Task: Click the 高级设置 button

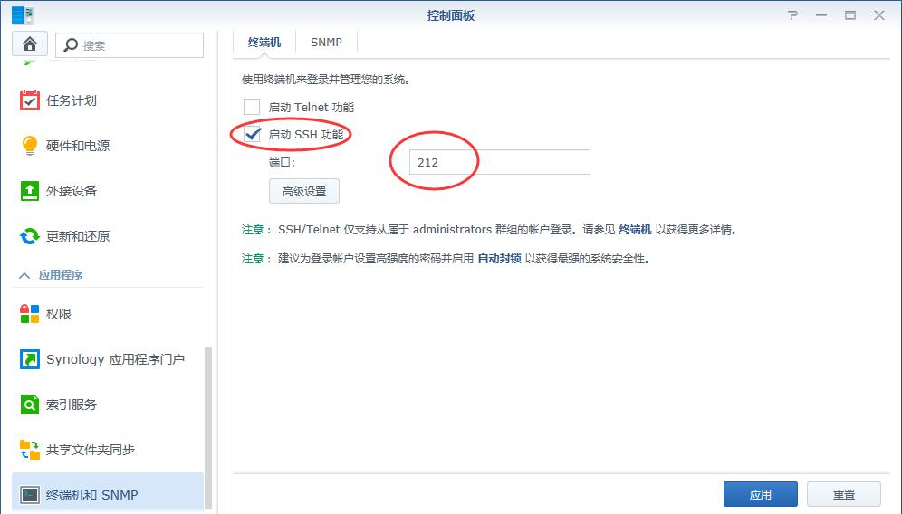Action: pos(303,192)
